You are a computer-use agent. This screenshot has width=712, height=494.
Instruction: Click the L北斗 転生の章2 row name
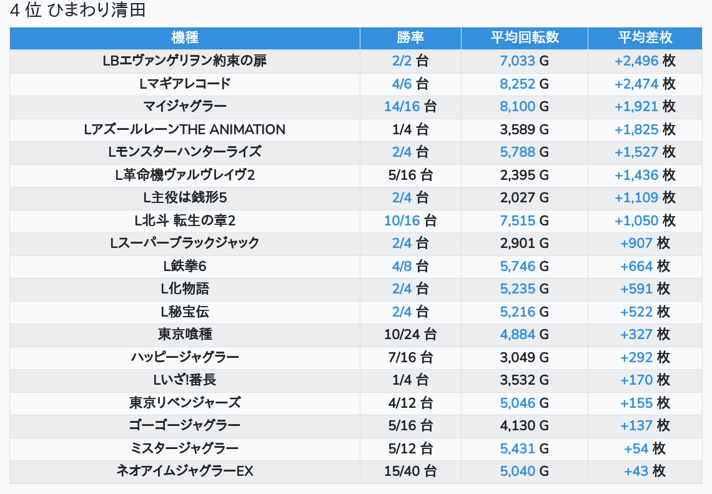(x=184, y=220)
